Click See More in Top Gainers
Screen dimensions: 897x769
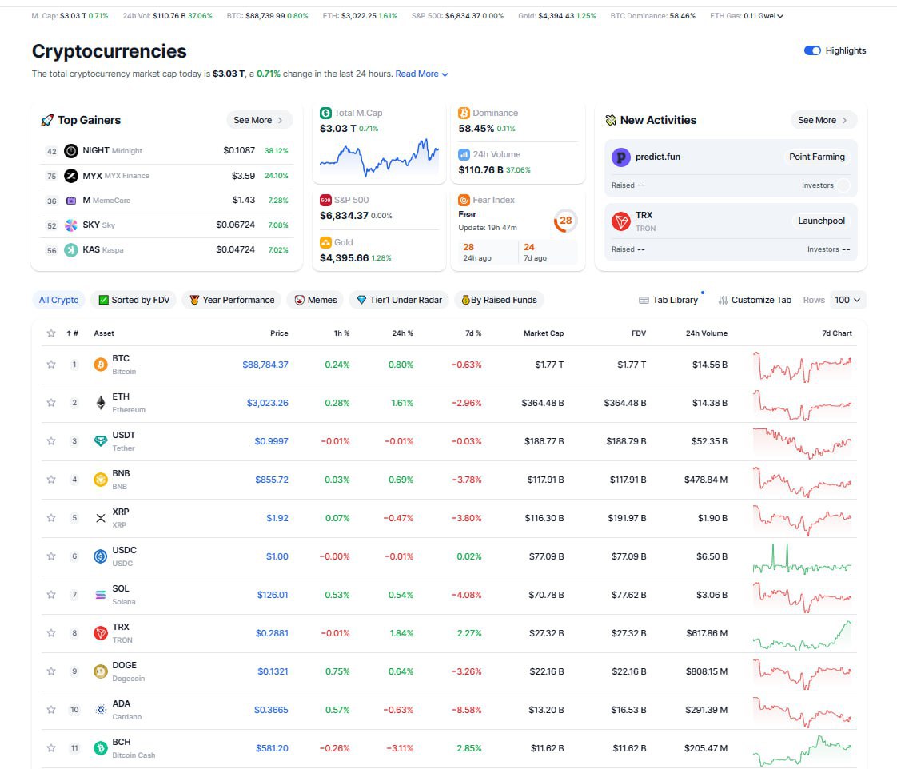(259, 120)
